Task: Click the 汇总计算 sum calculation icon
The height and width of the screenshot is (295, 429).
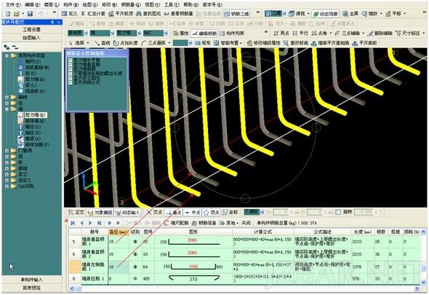Action: [93, 13]
